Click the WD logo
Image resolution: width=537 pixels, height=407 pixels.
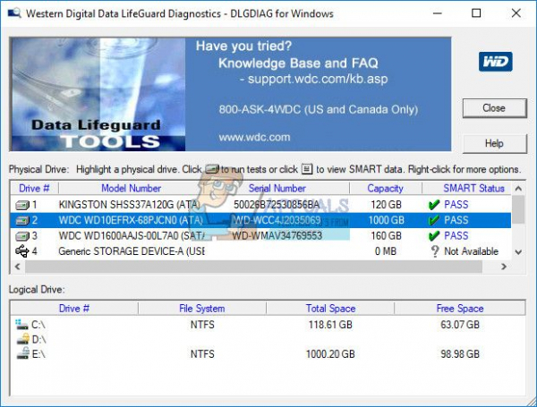495,62
